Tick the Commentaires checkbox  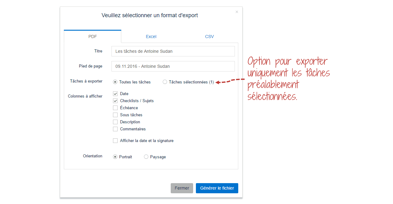click(115, 129)
